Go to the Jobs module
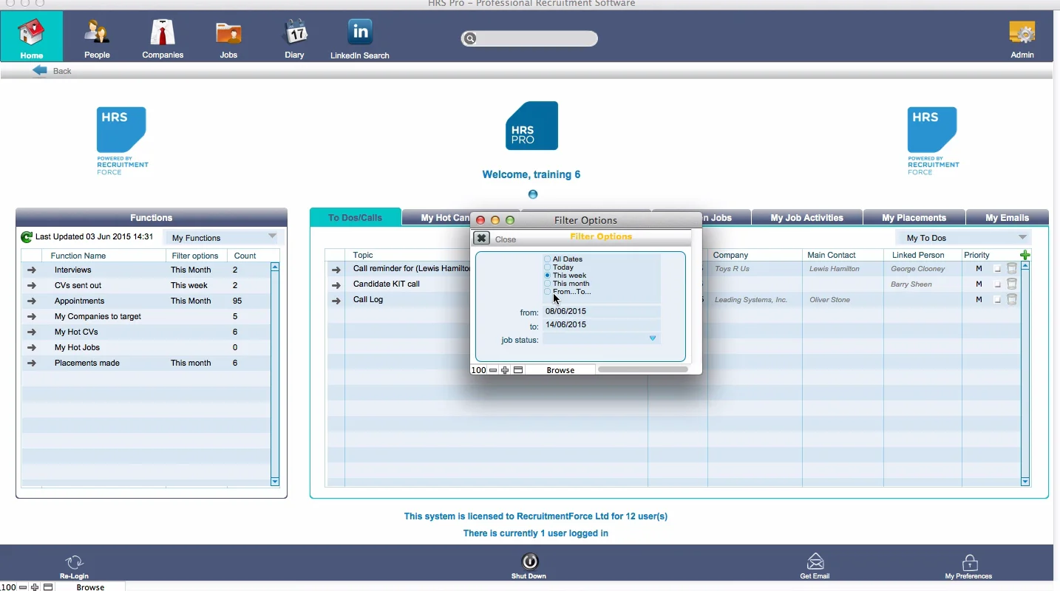Screen dimensions: 1060x591 click(228, 39)
